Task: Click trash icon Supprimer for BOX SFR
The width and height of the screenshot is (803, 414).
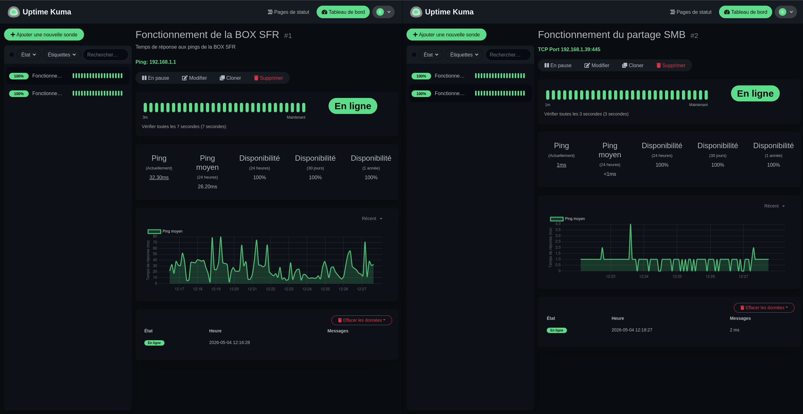Action: [x=256, y=78]
